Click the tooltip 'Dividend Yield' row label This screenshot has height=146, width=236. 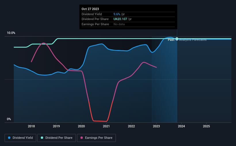click(x=92, y=14)
